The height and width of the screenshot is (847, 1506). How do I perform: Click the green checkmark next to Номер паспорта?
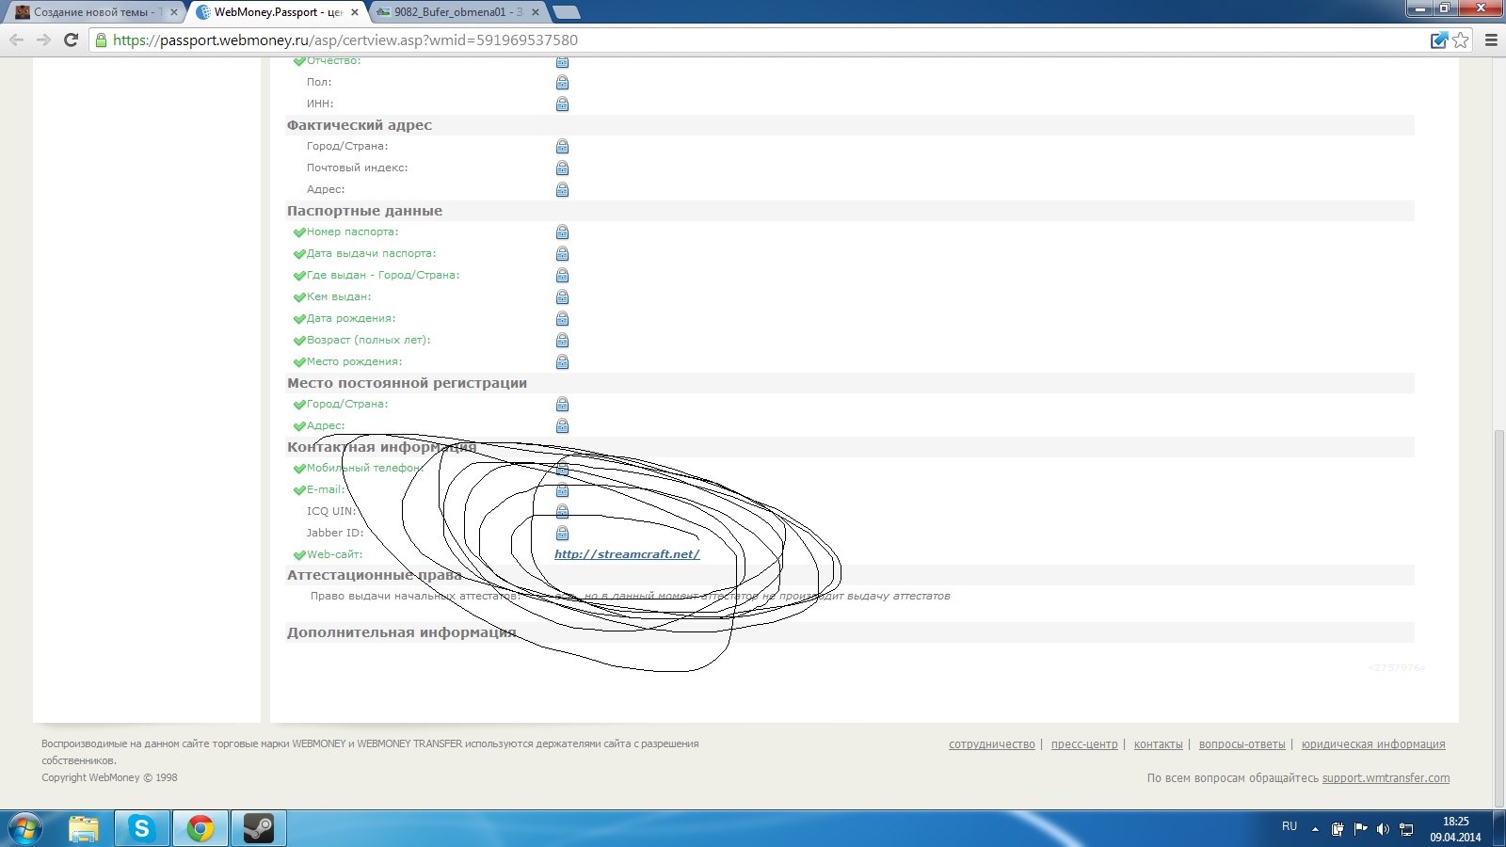[x=299, y=232]
